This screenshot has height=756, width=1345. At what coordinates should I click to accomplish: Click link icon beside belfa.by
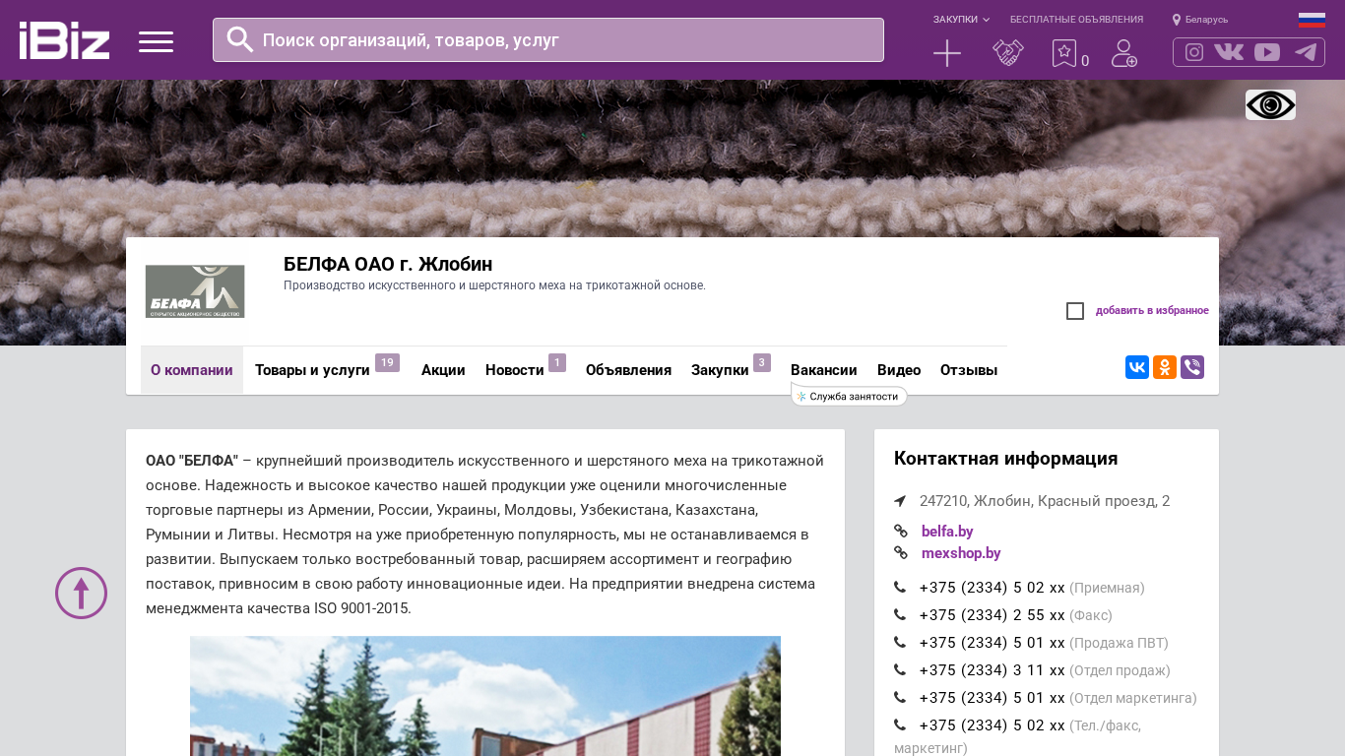click(x=901, y=532)
